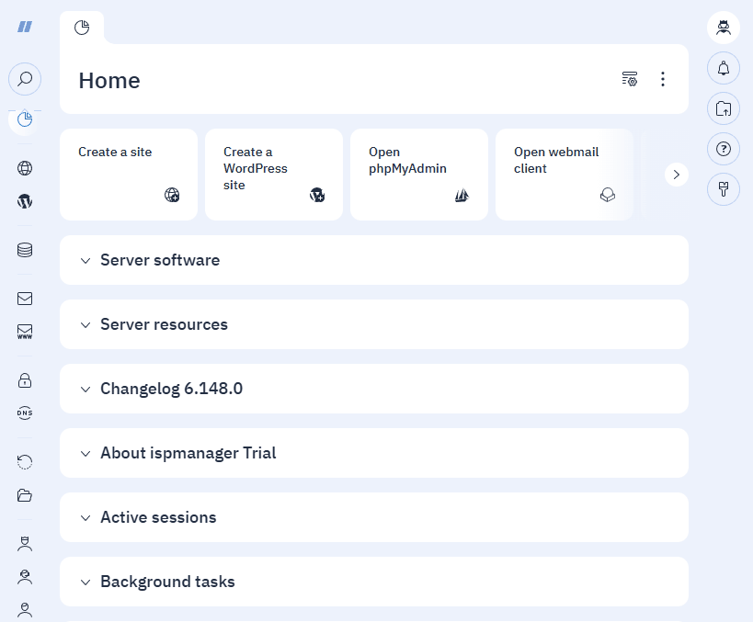Viewport: 753px width, 622px height.
Task: Click the Create a site card
Action: pyautogui.click(x=129, y=175)
